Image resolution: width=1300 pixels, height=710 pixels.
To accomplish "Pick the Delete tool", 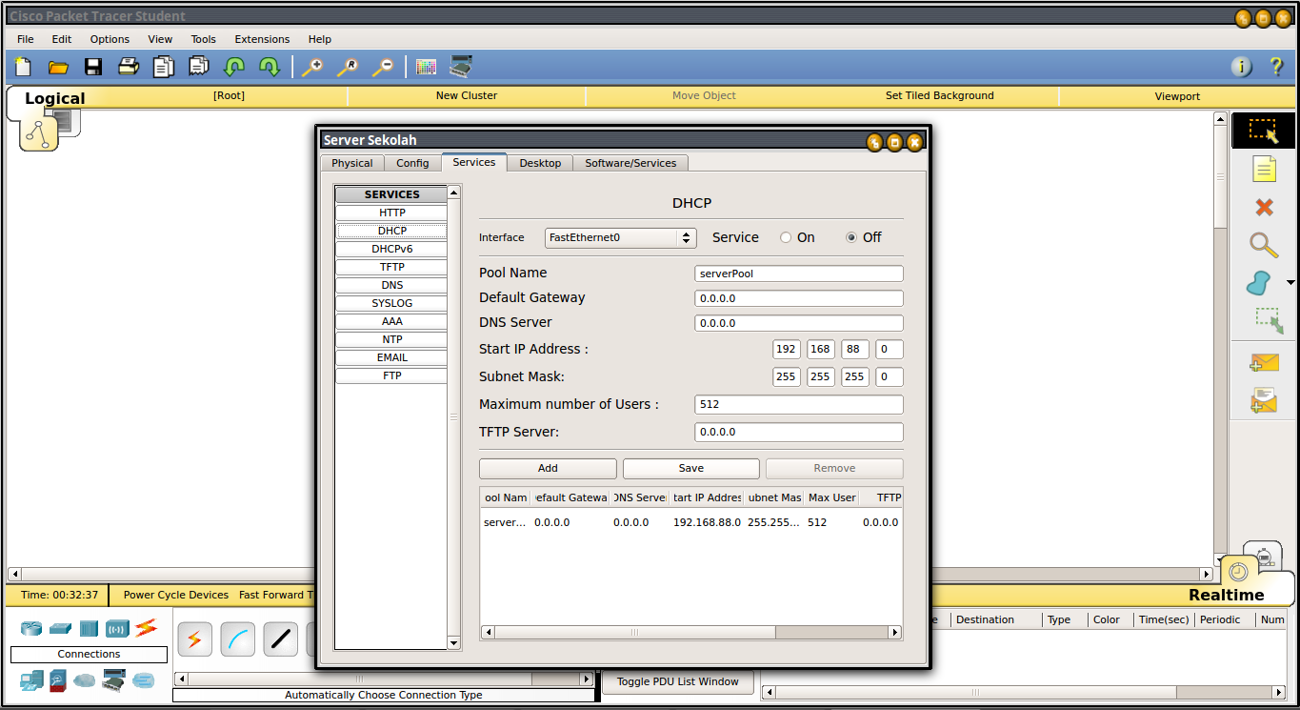I will click(x=1264, y=207).
